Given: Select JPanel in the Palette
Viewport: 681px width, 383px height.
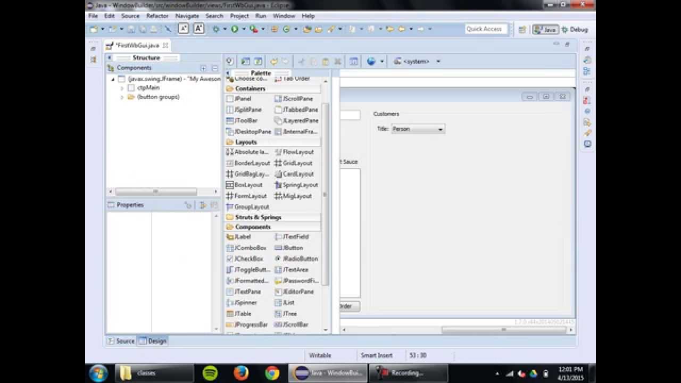Looking at the screenshot, I should (x=239, y=99).
